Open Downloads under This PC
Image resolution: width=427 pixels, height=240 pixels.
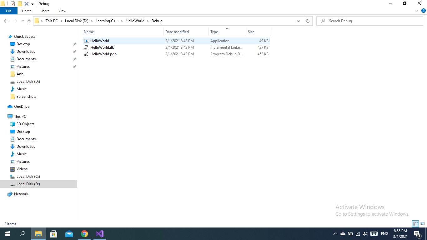(x=26, y=147)
